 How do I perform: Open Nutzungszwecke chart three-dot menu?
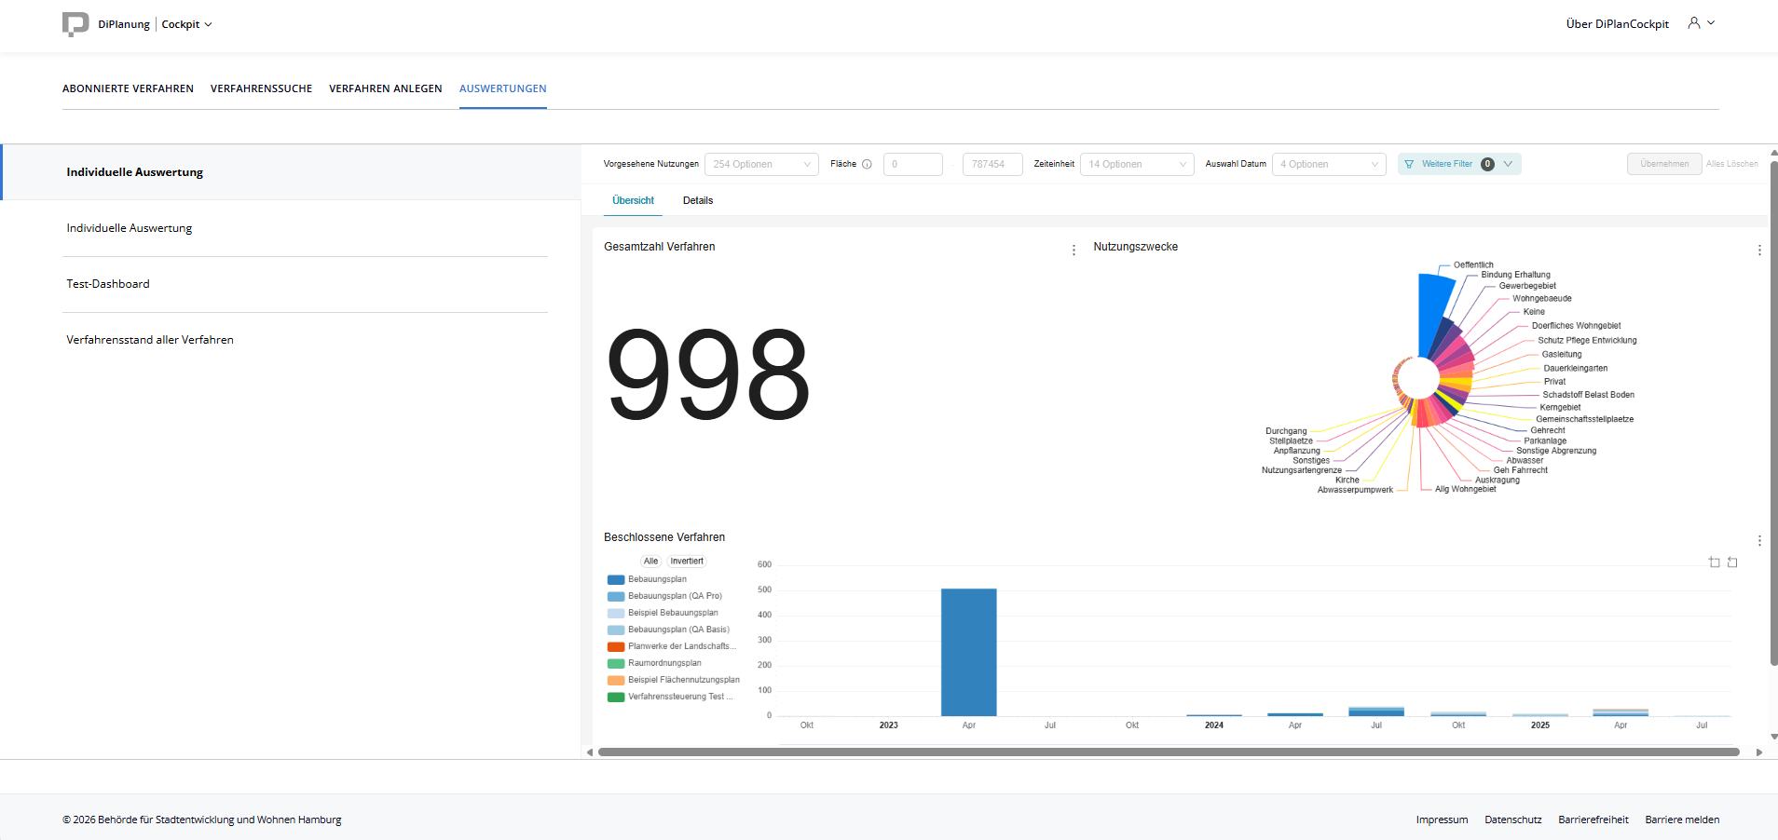pyautogui.click(x=1758, y=251)
